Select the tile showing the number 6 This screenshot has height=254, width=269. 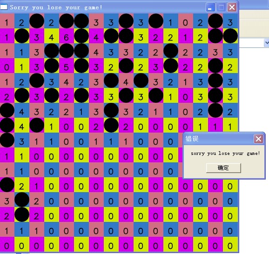point(67,36)
